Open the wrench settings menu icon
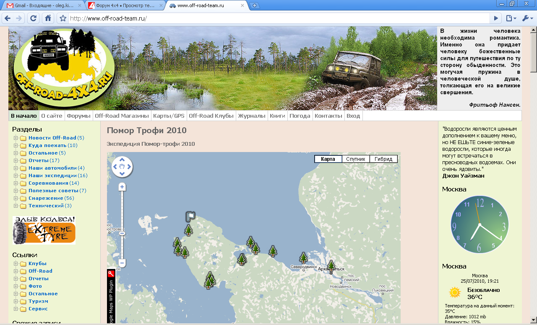 point(526,18)
